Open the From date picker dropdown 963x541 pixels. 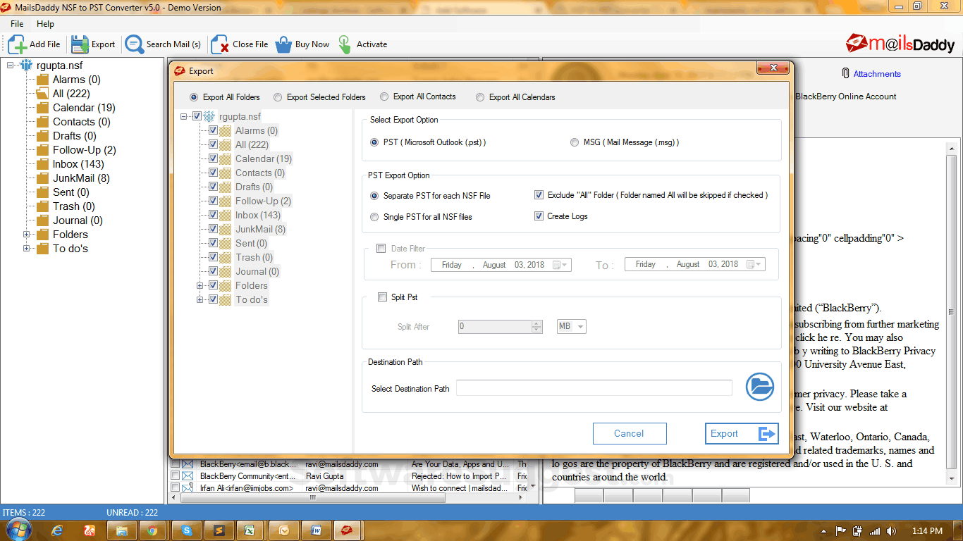point(561,265)
